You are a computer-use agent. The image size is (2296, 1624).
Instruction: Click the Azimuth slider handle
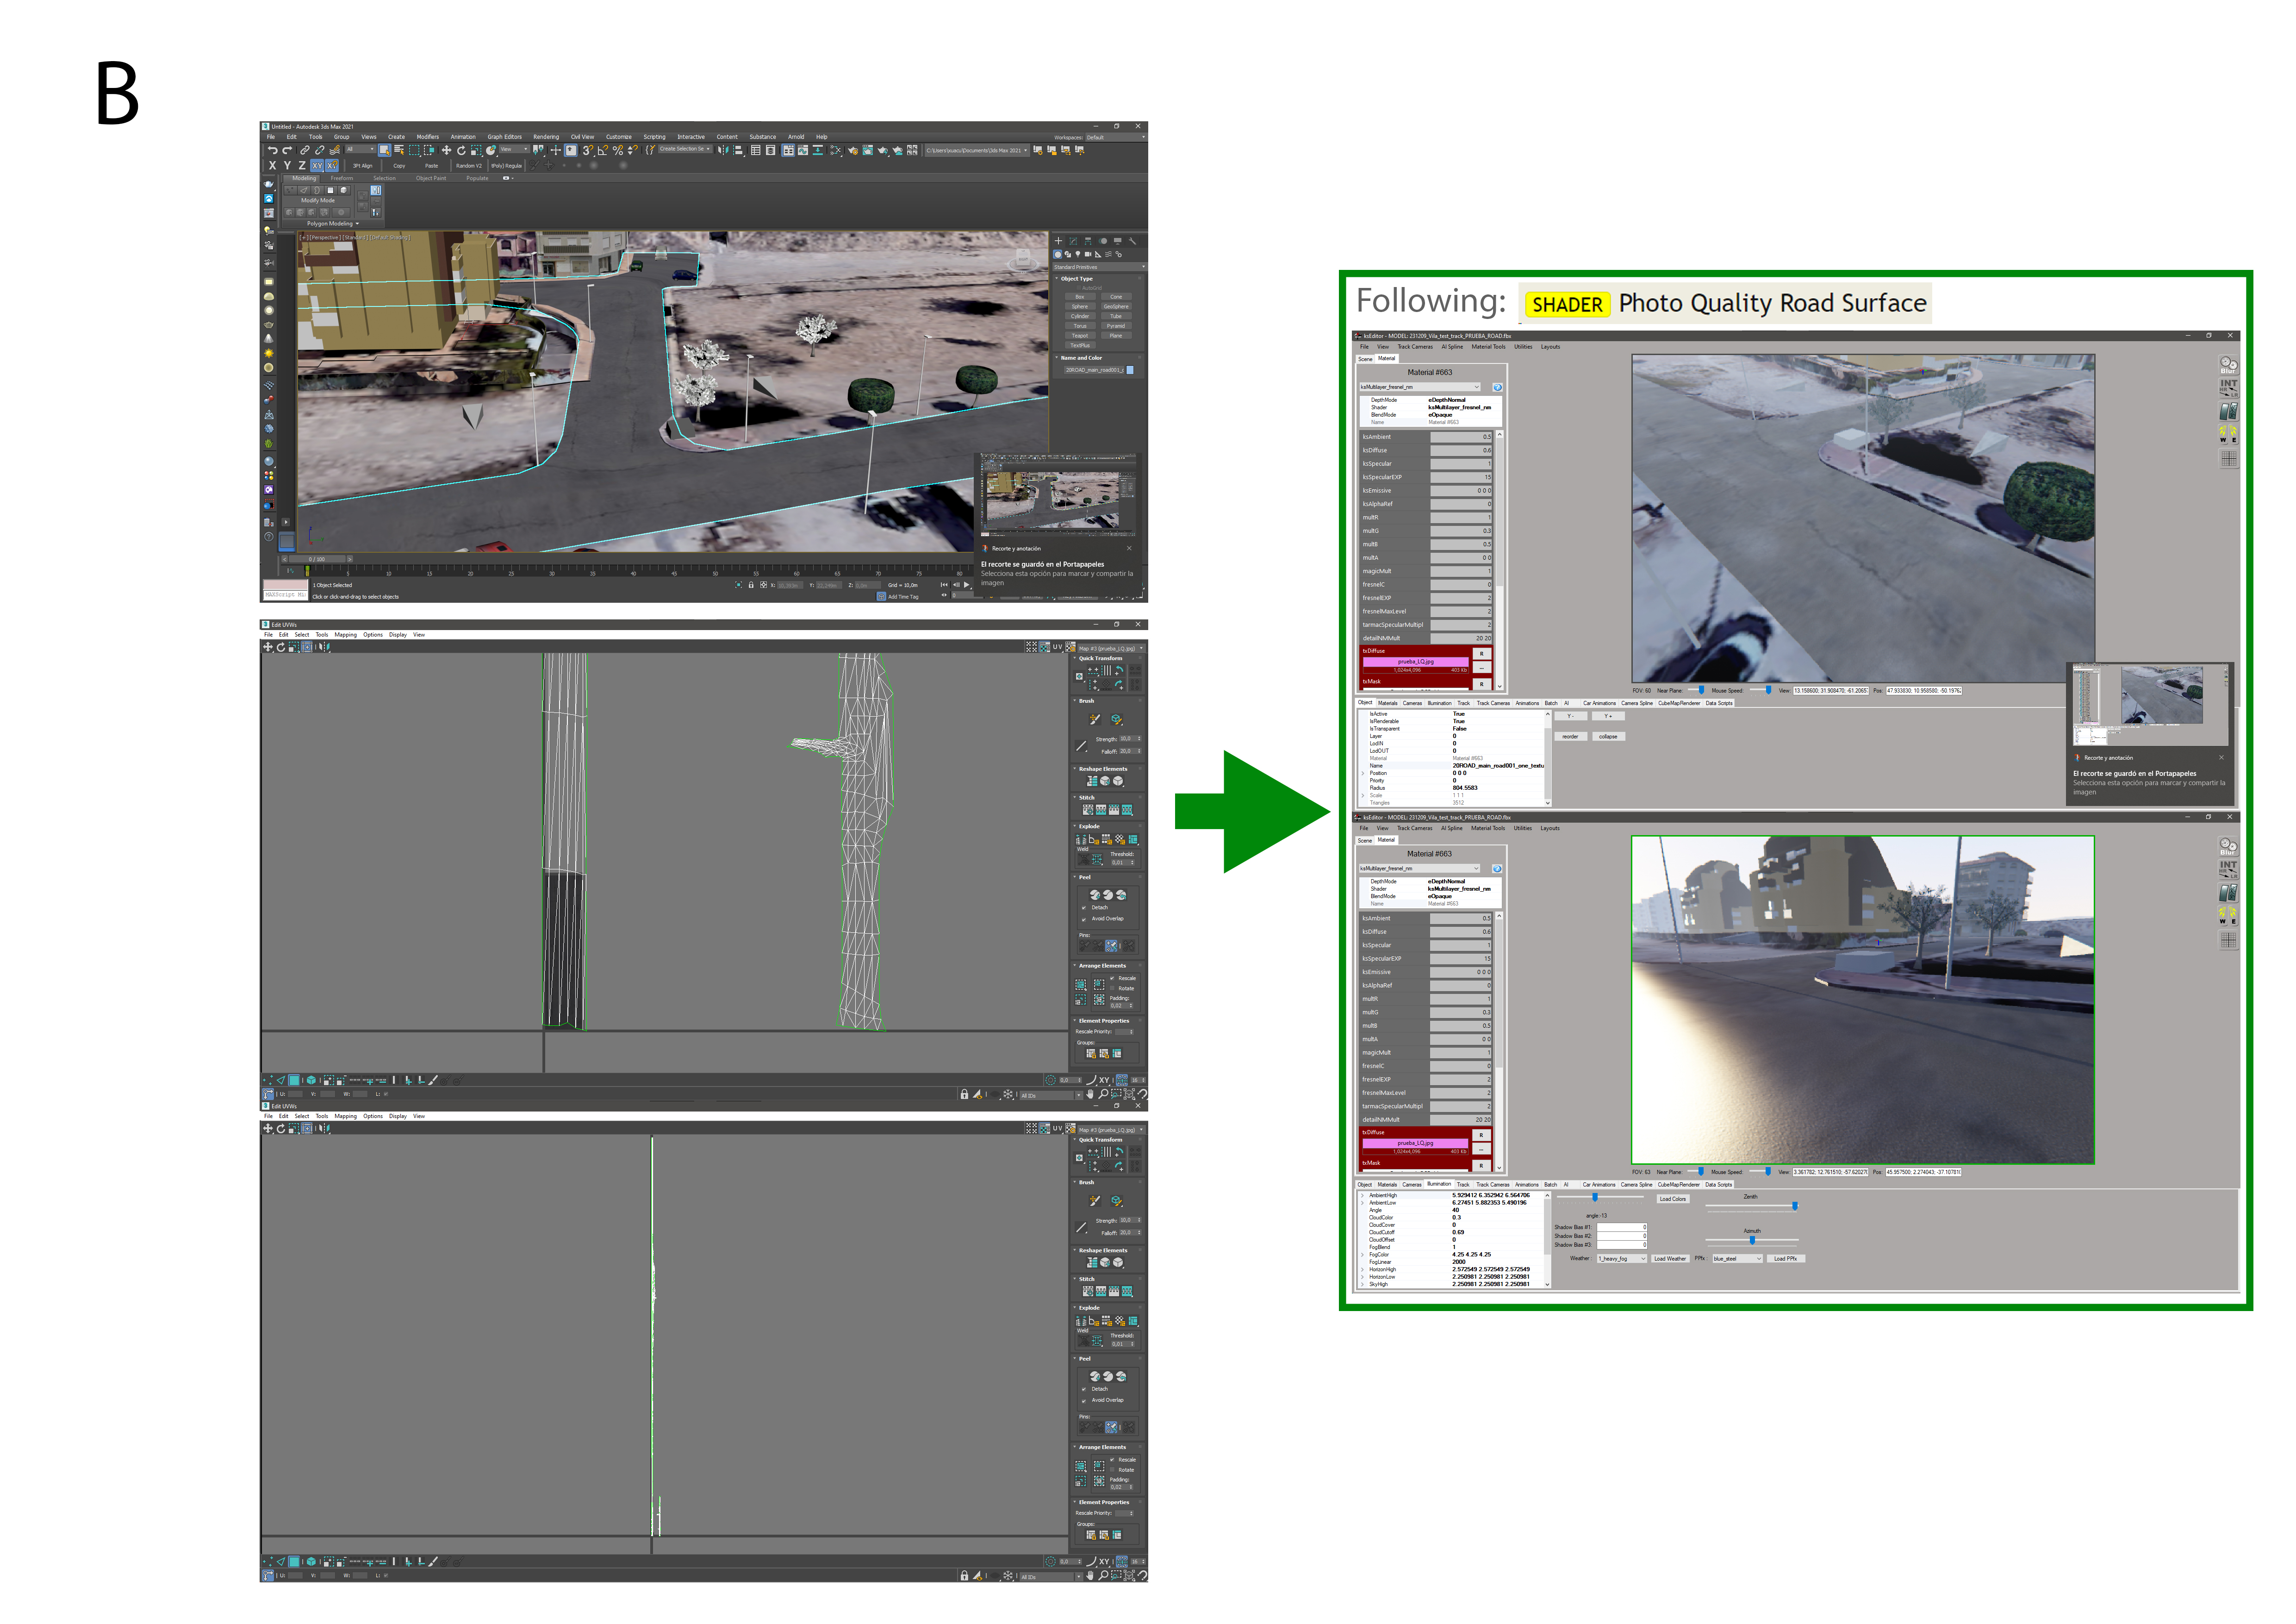coord(1752,1240)
